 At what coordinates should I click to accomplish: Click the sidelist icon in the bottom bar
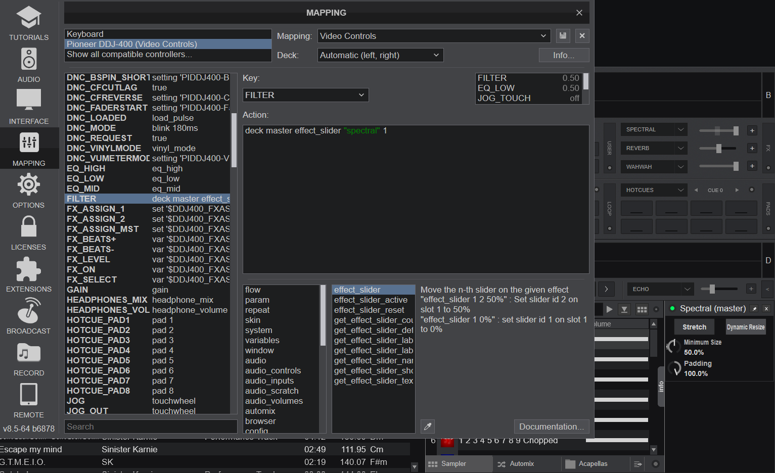[x=638, y=464]
